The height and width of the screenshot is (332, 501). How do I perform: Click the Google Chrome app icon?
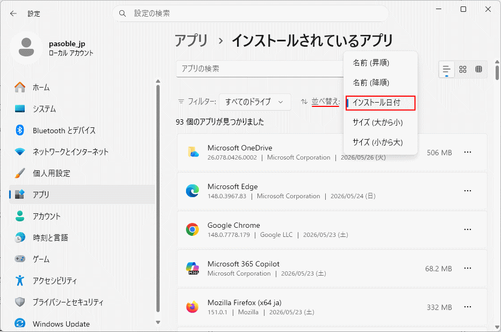point(192,229)
